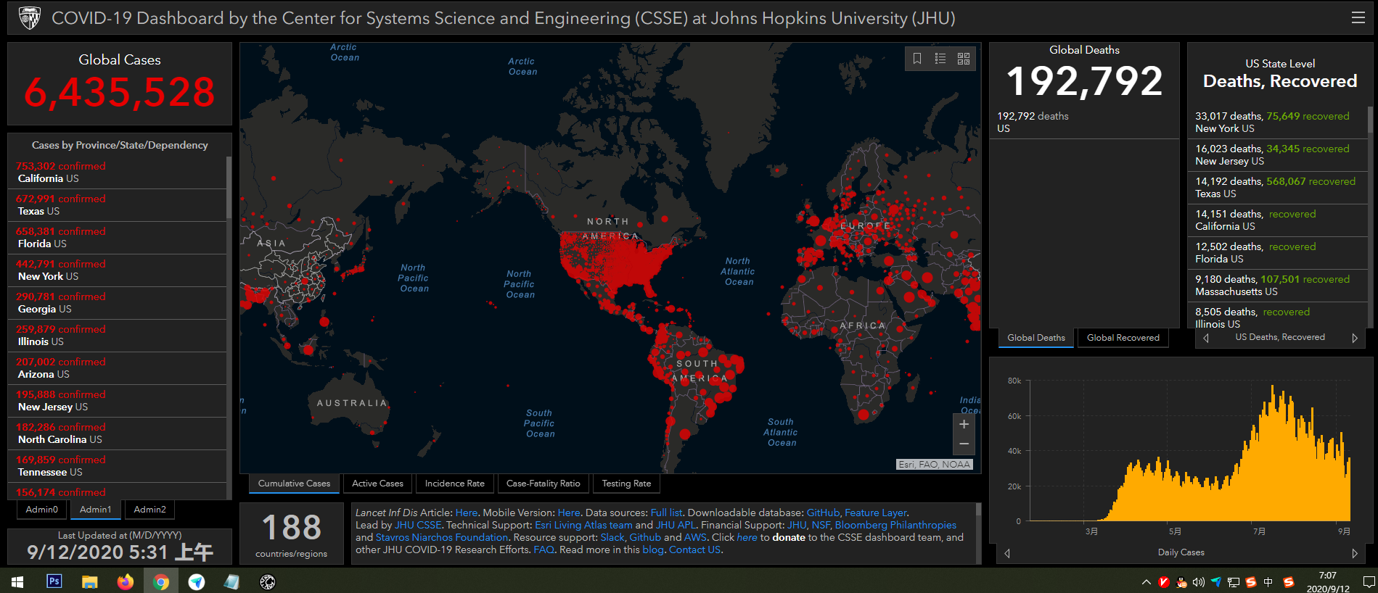1378x593 pixels.
Task: Open the Basemap gallery grid icon
Action: coord(964,59)
